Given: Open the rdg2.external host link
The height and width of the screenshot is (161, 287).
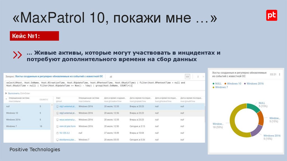Looking at the screenshot, I should coord(67,113).
